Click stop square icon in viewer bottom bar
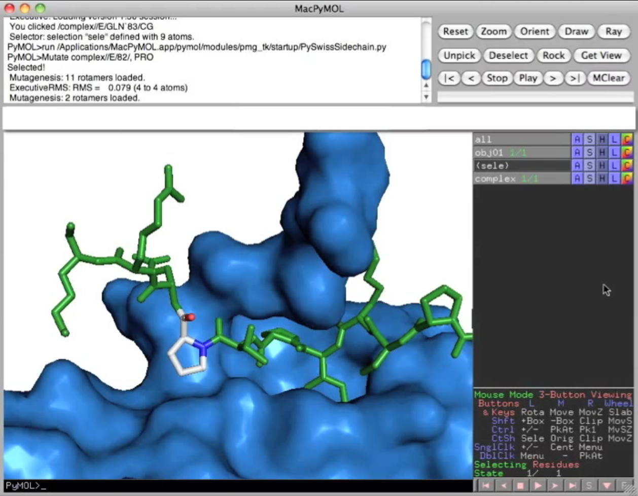 click(520, 486)
